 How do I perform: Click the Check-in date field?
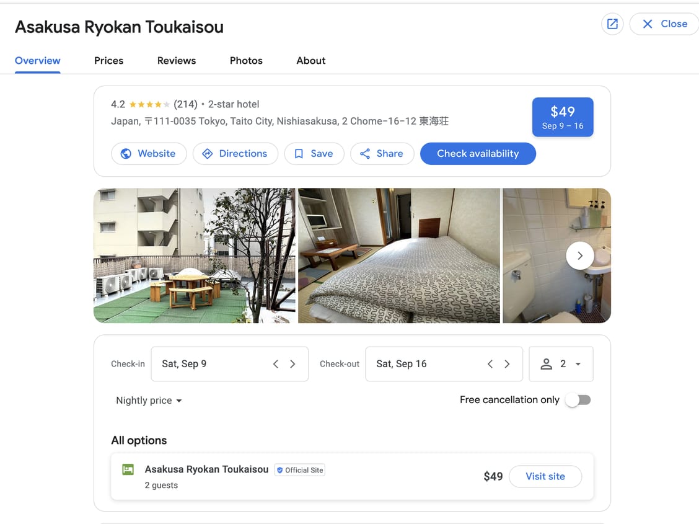tap(211, 364)
